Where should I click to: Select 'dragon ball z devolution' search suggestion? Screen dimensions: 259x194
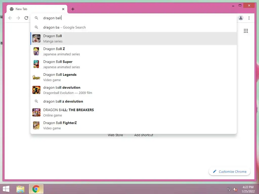coord(134,101)
